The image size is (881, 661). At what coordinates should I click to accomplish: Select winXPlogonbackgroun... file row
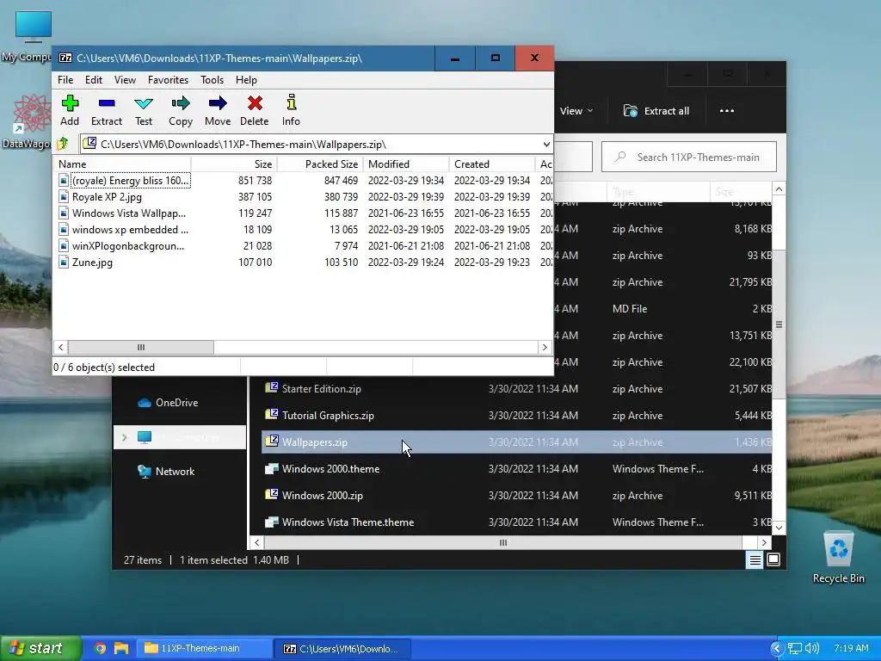coord(304,245)
